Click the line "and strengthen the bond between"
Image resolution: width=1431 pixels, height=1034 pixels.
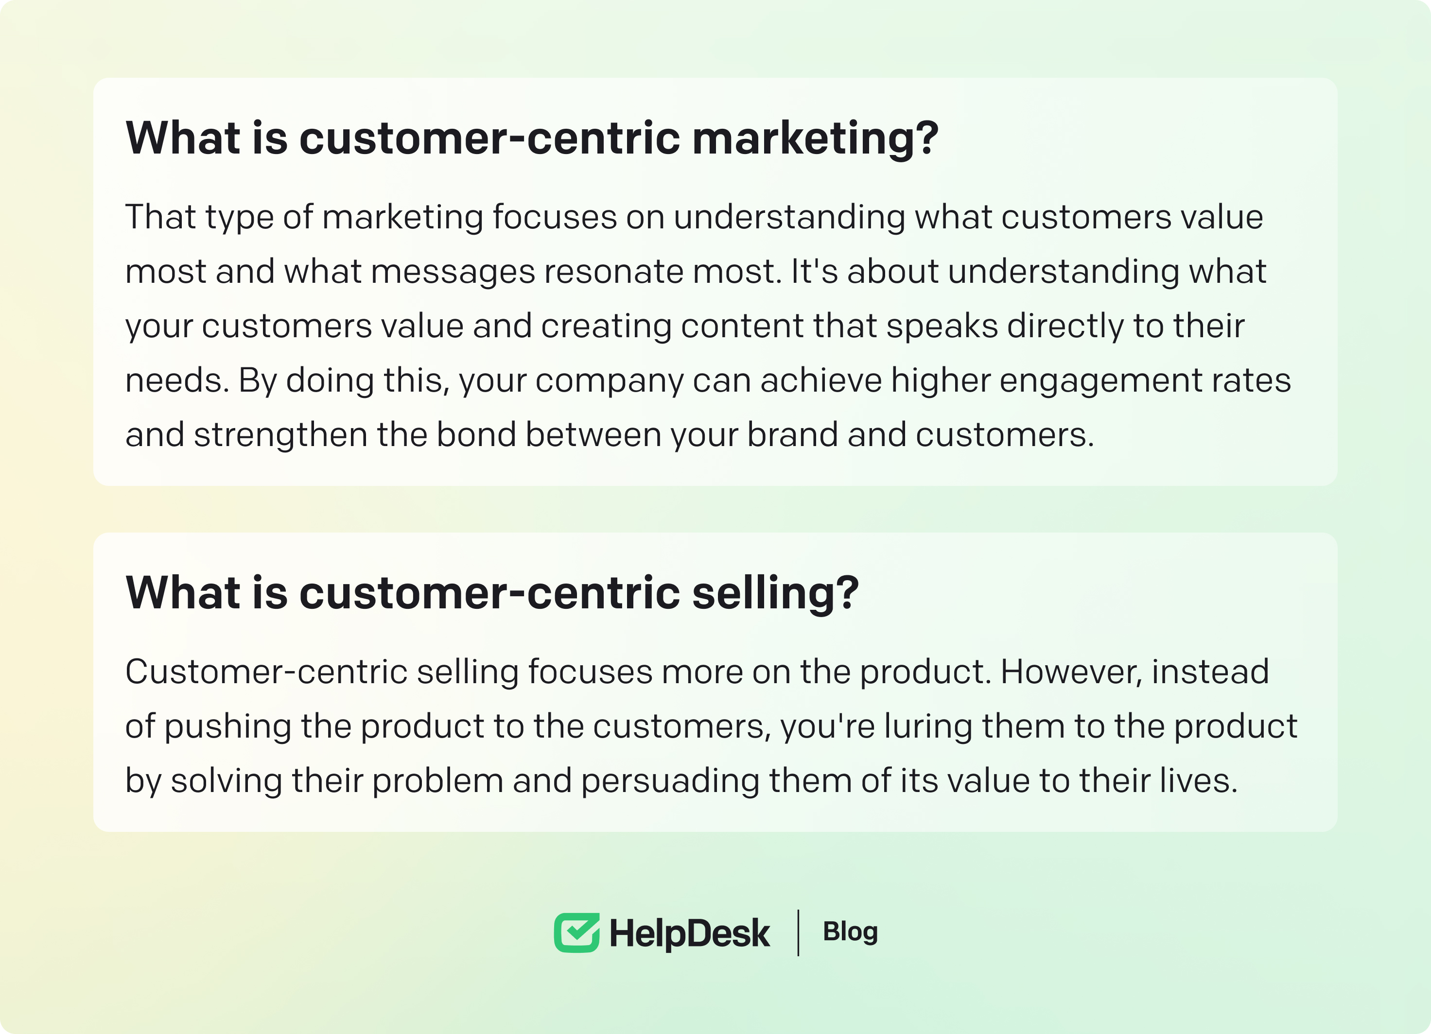point(610,435)
